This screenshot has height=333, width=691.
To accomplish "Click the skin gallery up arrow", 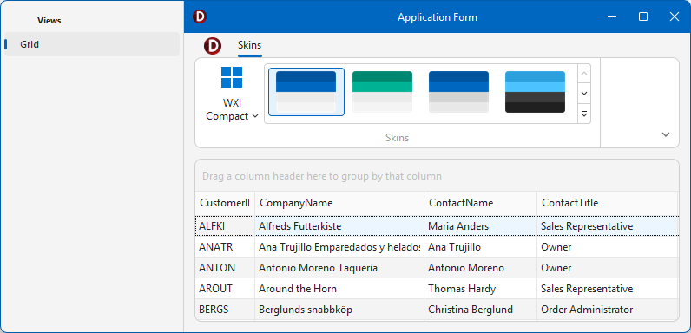I will (x=584, y=74).
